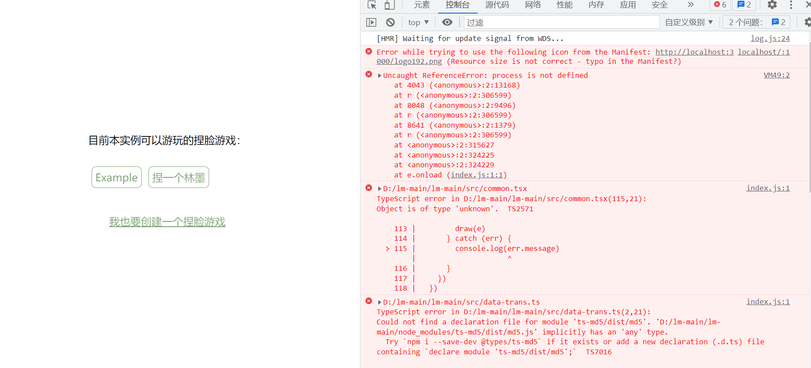Expand the data-trans.ts error entry
The height and width of the screenshot is (368, 811).
point(380,302)
